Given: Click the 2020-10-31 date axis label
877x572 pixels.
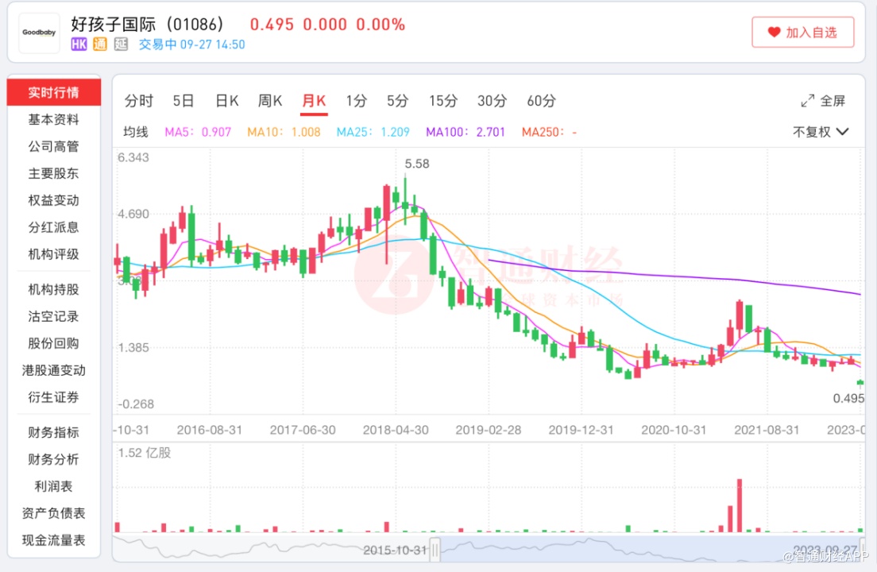Looking at the screenshot, I should tap(674, 430).
